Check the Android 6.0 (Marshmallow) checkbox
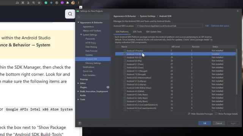Screen dimensions: 243x136 tap(125, 78)
